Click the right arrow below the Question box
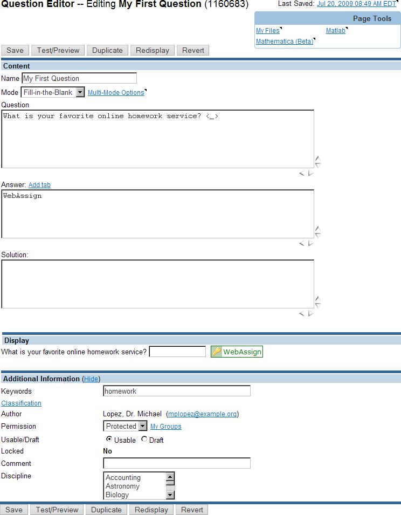The width and height of the screenshot is (401, 515). (310, 173)
